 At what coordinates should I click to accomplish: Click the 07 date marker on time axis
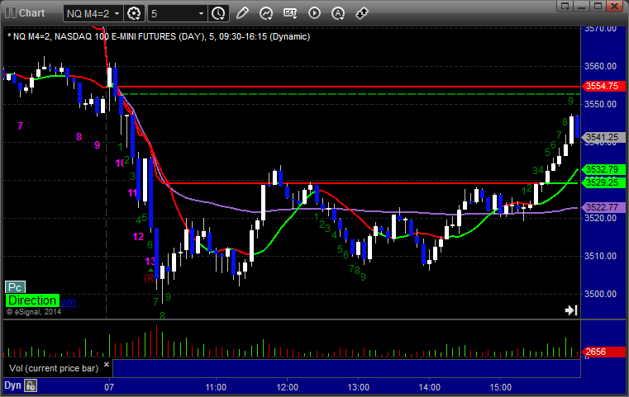(109, 387)
